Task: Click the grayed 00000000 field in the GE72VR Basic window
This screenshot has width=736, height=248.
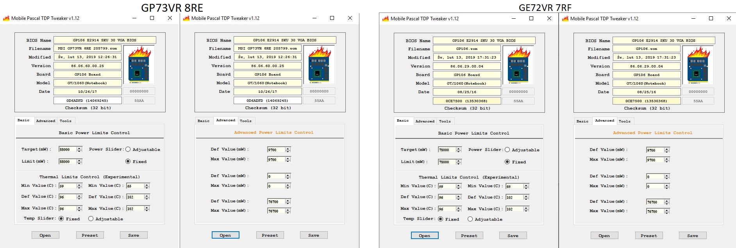Action: pos(518,92)
